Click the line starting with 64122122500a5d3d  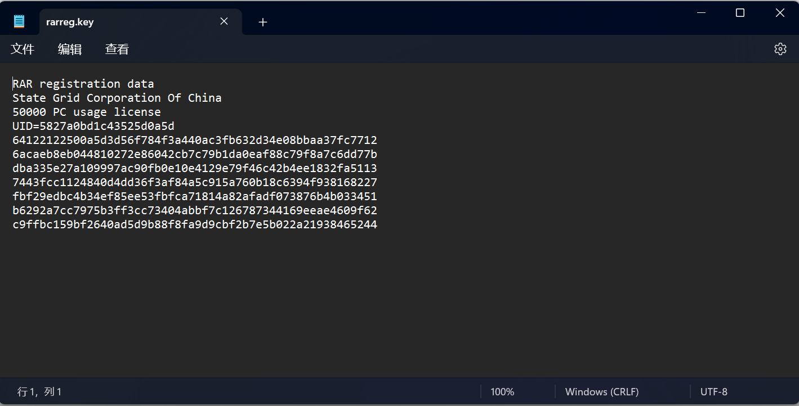[195, 140]
